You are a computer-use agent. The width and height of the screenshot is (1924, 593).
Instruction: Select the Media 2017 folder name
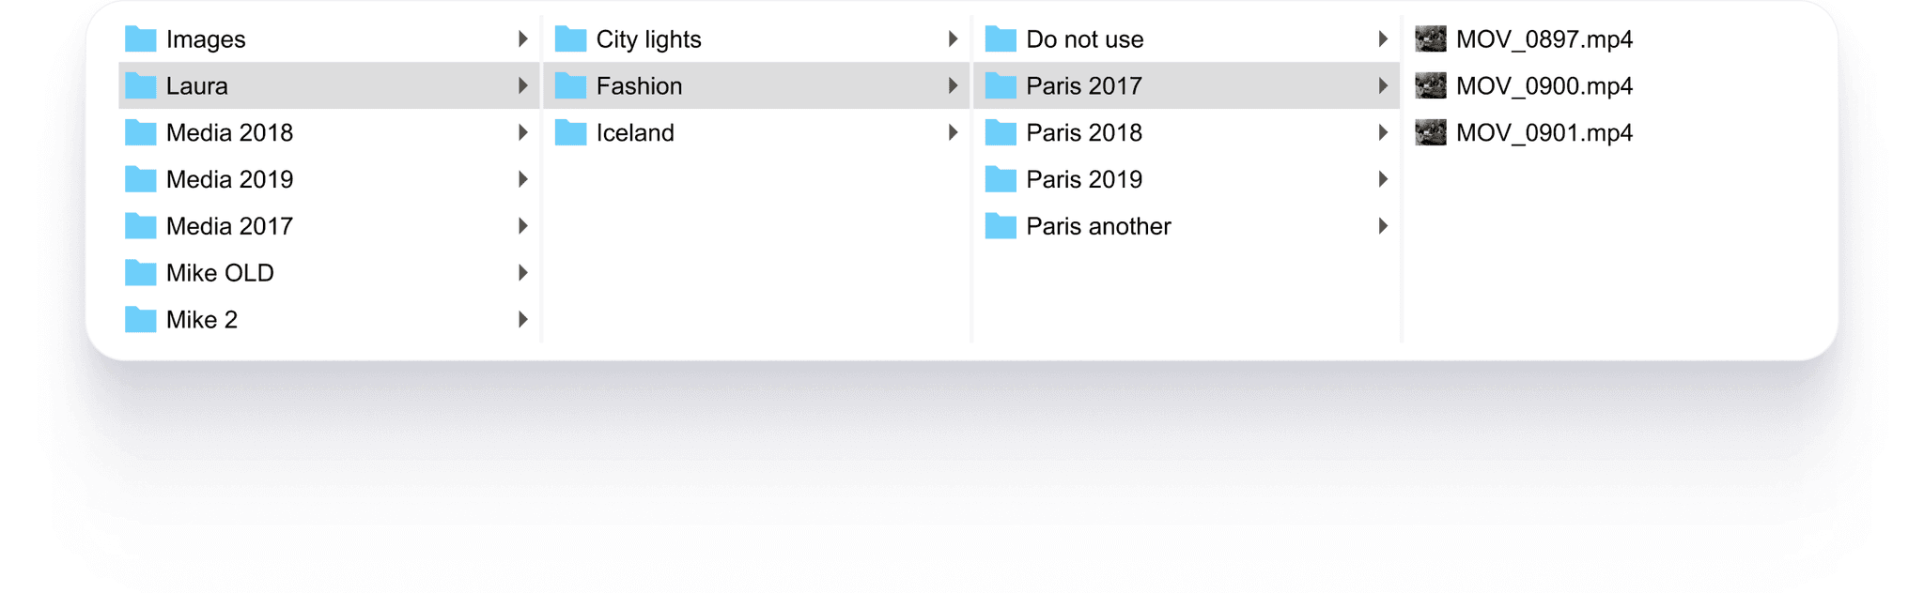pyautogui.click(x=229, y=226)
